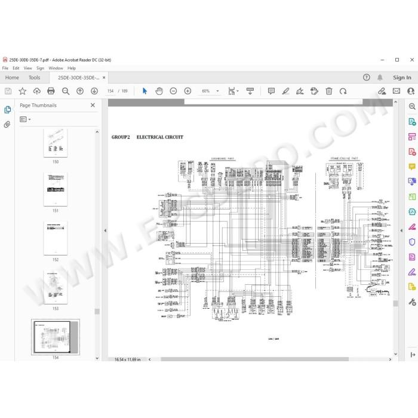Zoom out with the minus button
Screen dimensions: 418x418
coord(173,91)
